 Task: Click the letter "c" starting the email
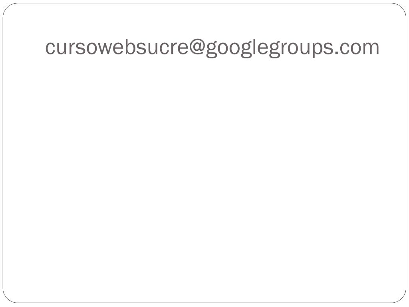[x=50, y=48]
